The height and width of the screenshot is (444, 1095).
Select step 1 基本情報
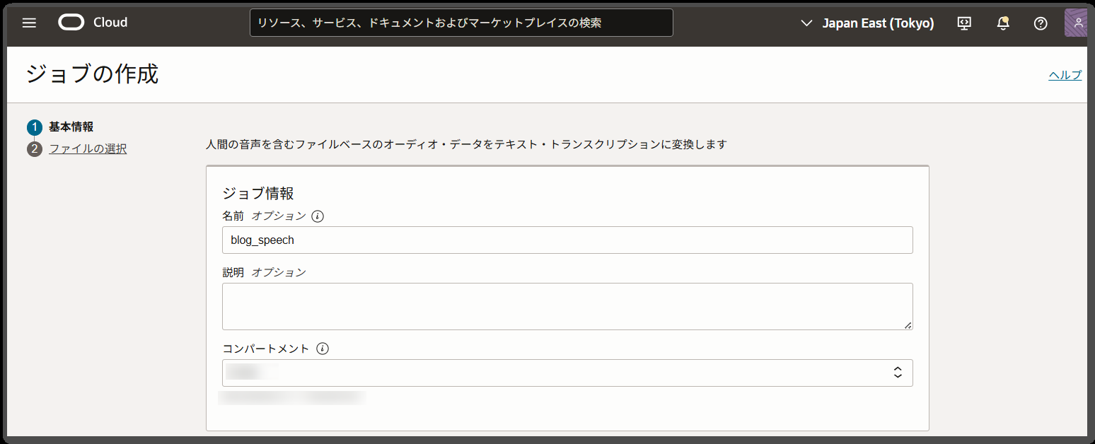pos(71,127)
